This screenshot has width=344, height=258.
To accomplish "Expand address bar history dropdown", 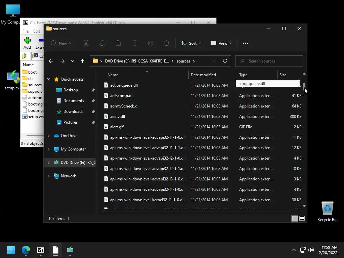I will pyautogui.click(x=214, y=61).
